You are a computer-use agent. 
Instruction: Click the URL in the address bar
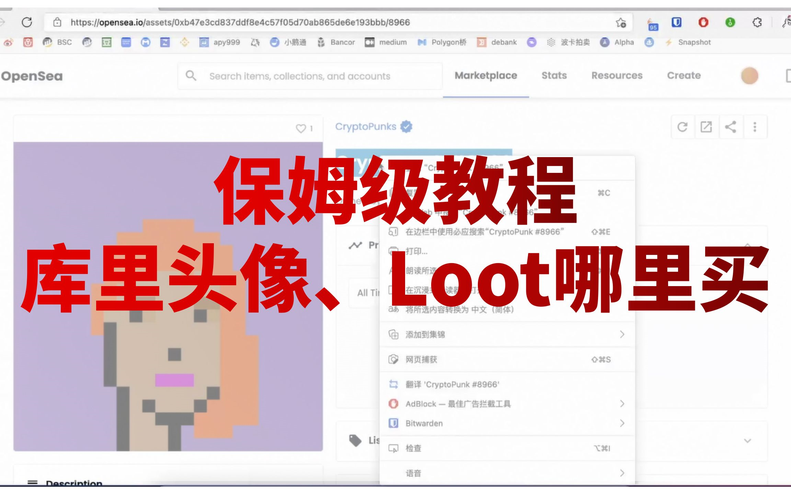tap(240, 22)
